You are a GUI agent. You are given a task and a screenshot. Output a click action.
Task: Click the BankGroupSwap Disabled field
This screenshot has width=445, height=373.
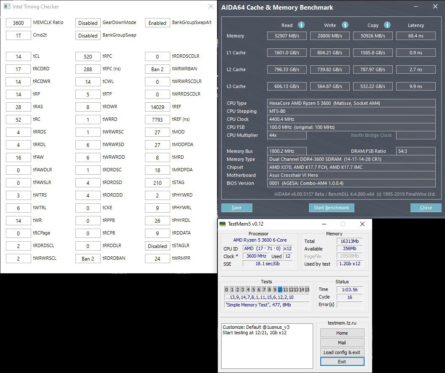coord(88,35)
